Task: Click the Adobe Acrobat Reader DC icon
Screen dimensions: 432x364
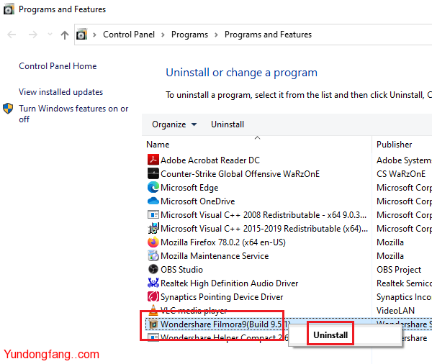Action: tap(153, 160)
